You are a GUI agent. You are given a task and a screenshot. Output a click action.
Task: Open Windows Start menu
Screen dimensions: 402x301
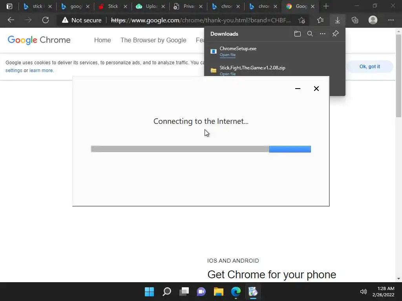click(149, 292)
